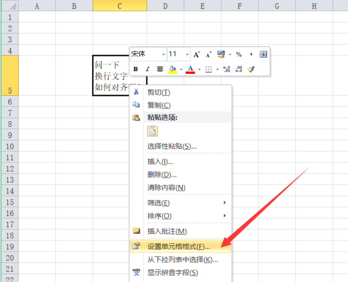Select row 5 header
348x282 pixels.
click(10, 76)
